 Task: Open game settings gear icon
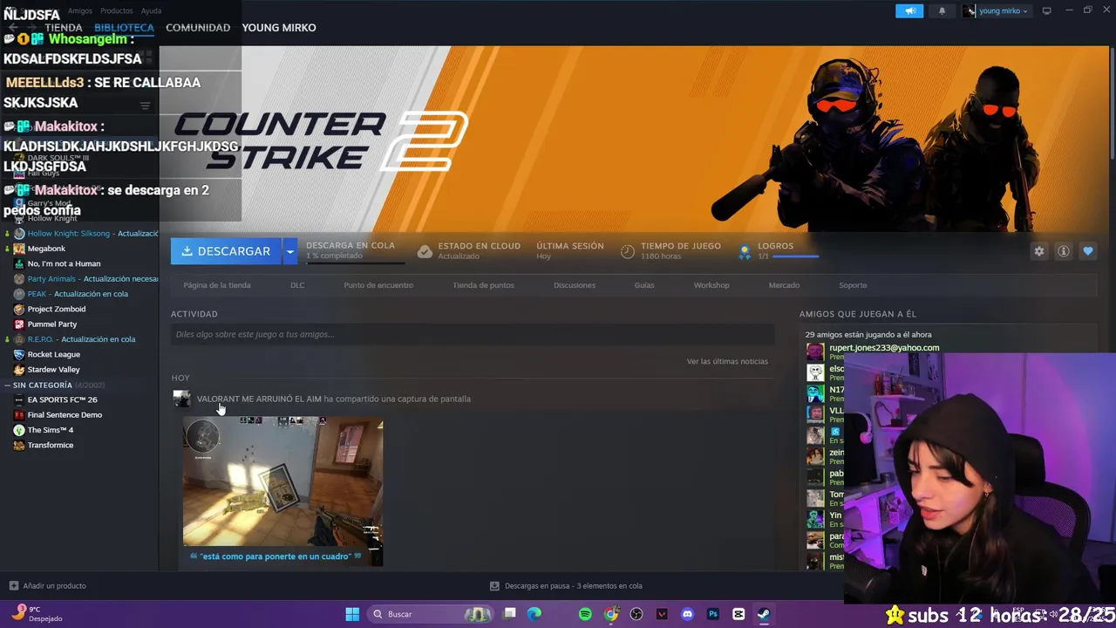pos(1038,251)
